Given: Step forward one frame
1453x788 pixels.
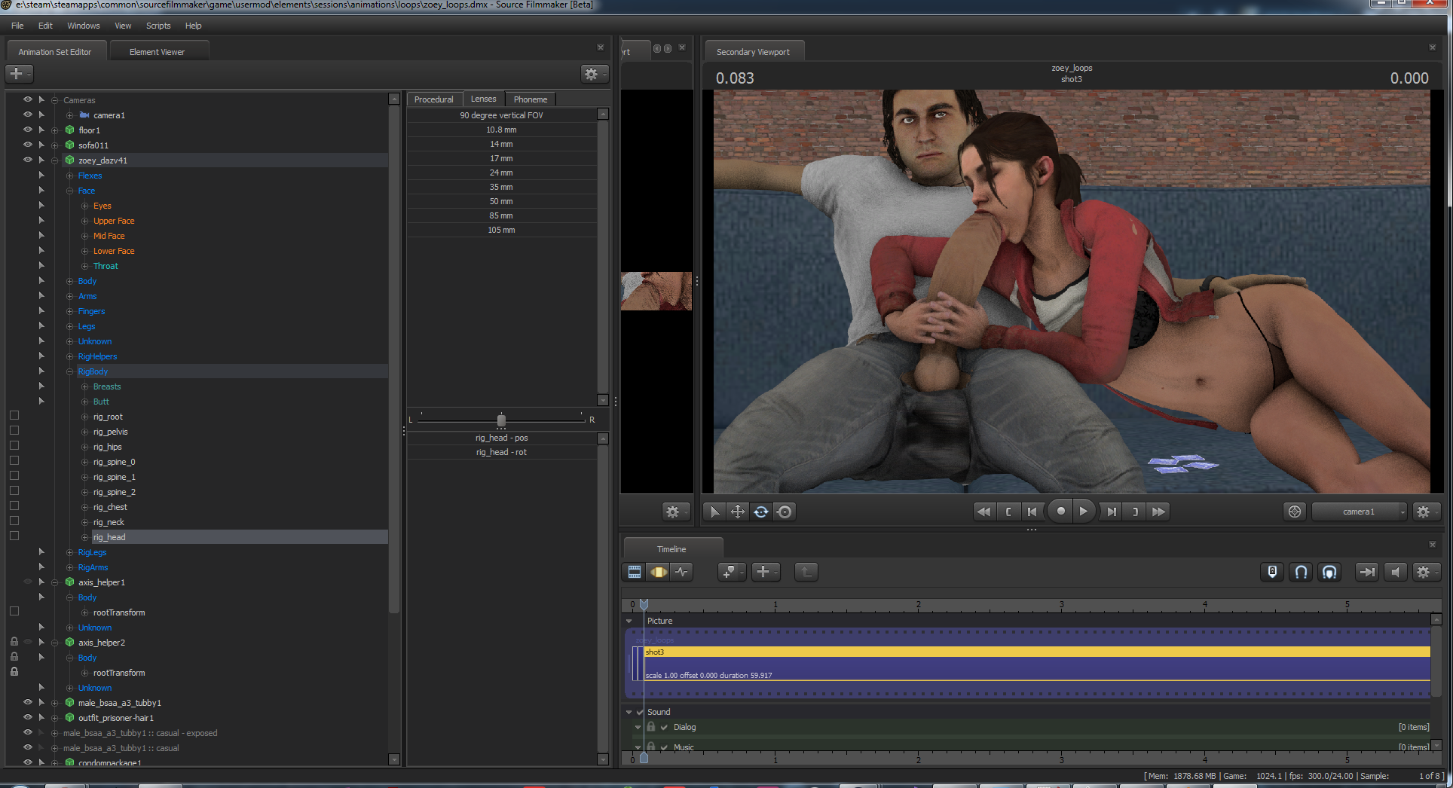Looking at the screenshot, I should click(x=1112, y=512).
